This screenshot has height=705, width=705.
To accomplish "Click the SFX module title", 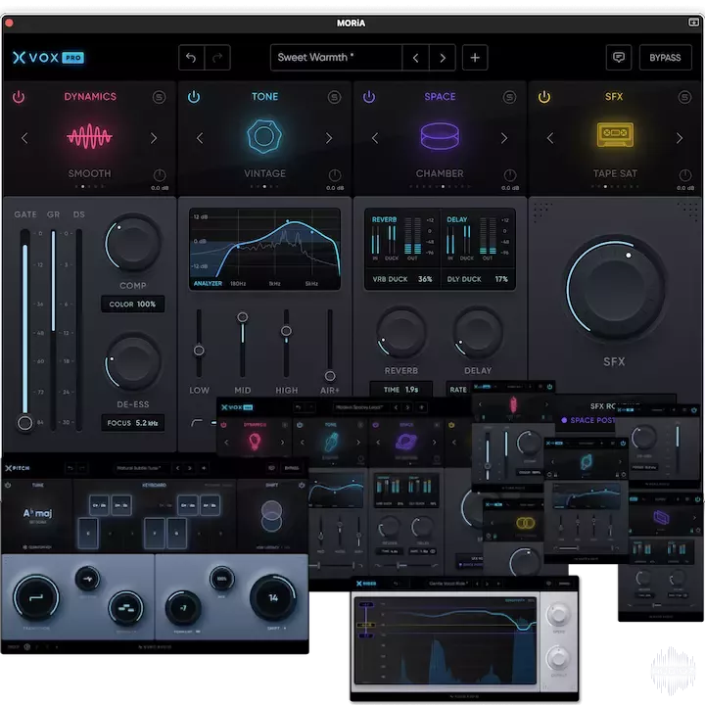I will click(x=614, y=97).
